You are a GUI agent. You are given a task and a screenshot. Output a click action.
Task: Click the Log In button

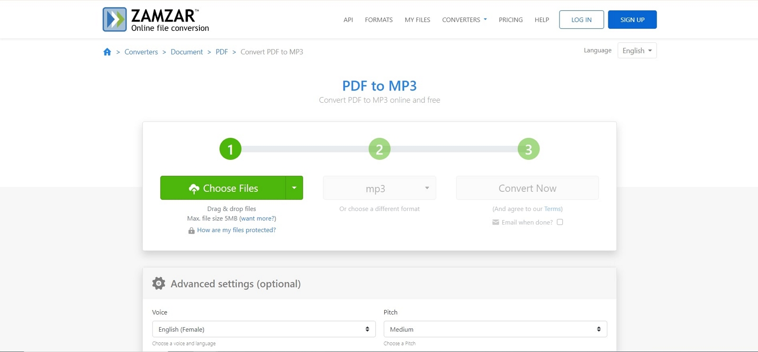581,19
